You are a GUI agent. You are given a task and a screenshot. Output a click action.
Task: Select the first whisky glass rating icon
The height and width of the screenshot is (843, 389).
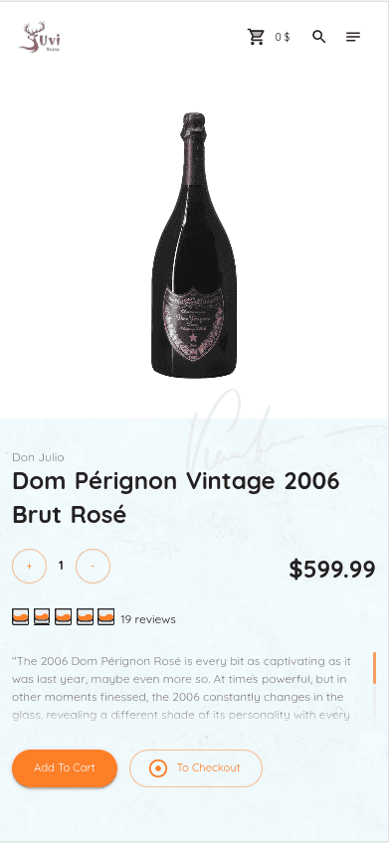21,616
